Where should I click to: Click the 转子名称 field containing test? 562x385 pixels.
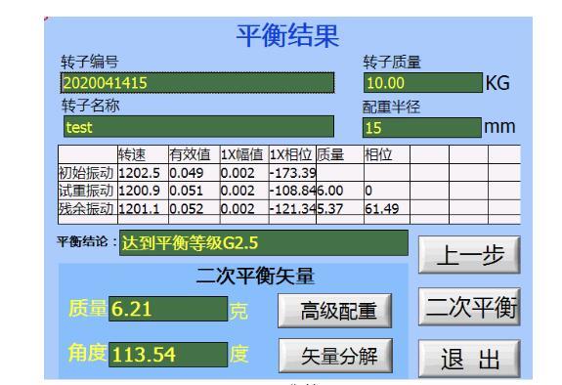[198, 126]
